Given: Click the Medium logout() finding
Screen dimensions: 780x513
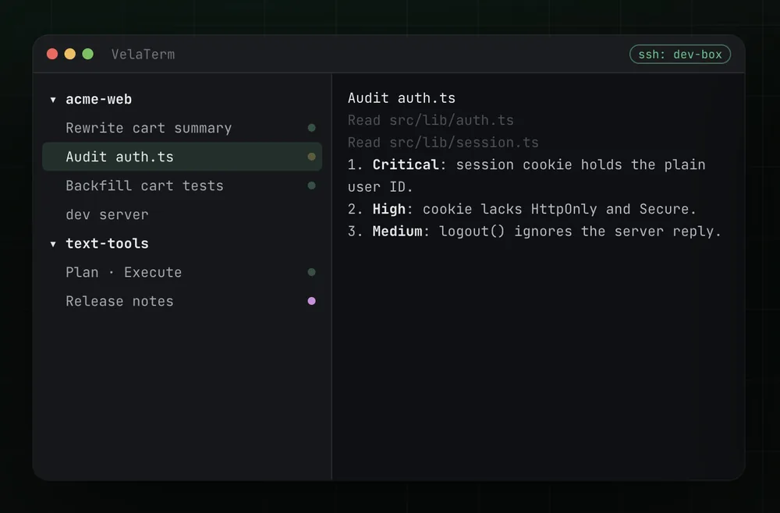Looking at the screenshot, I should pos(535,232).
